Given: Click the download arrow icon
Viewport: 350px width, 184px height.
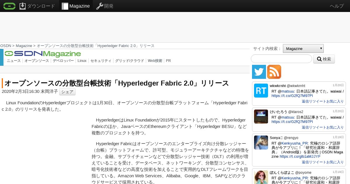Looking at the screenshot, I should 23,6.
